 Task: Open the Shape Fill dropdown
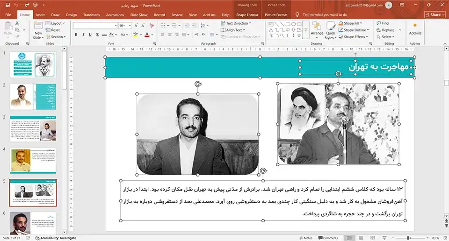350,23
